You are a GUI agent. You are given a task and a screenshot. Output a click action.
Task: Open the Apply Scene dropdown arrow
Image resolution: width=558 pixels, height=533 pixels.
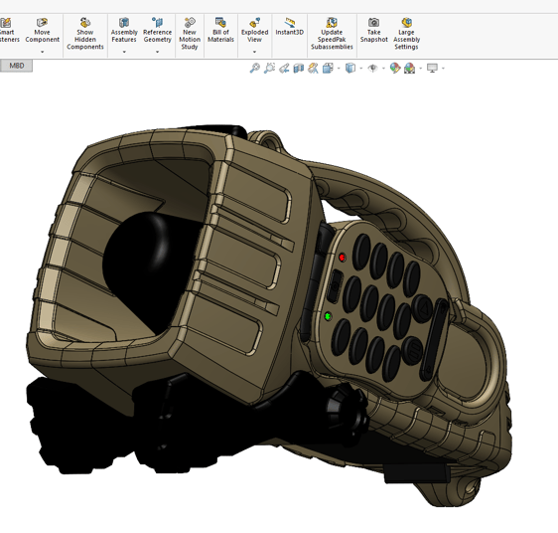pos(421,68)
